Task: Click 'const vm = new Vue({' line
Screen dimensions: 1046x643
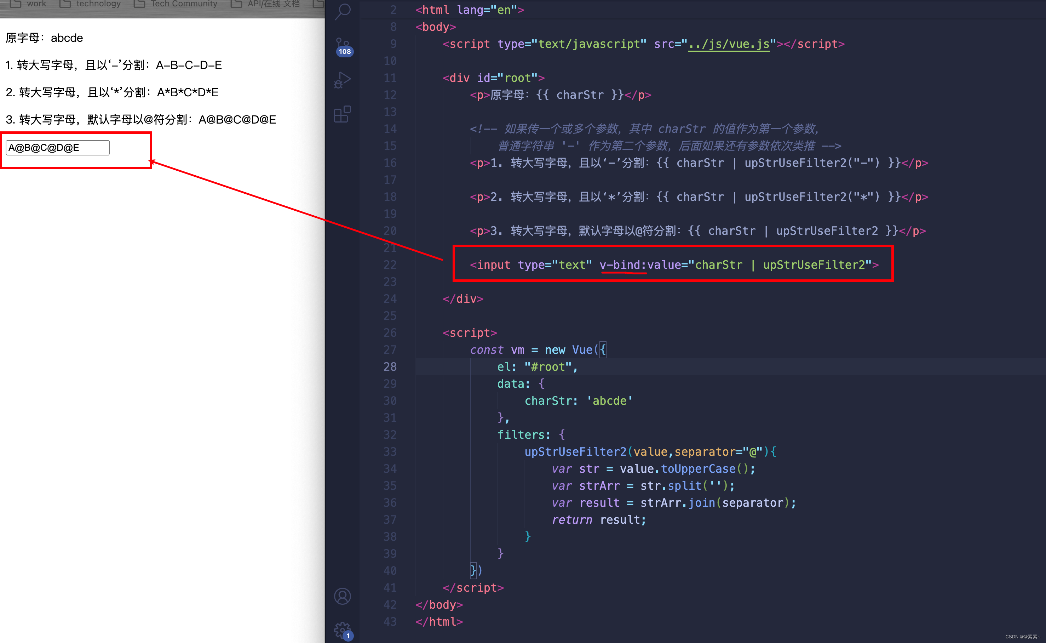Action: (538, 350)
